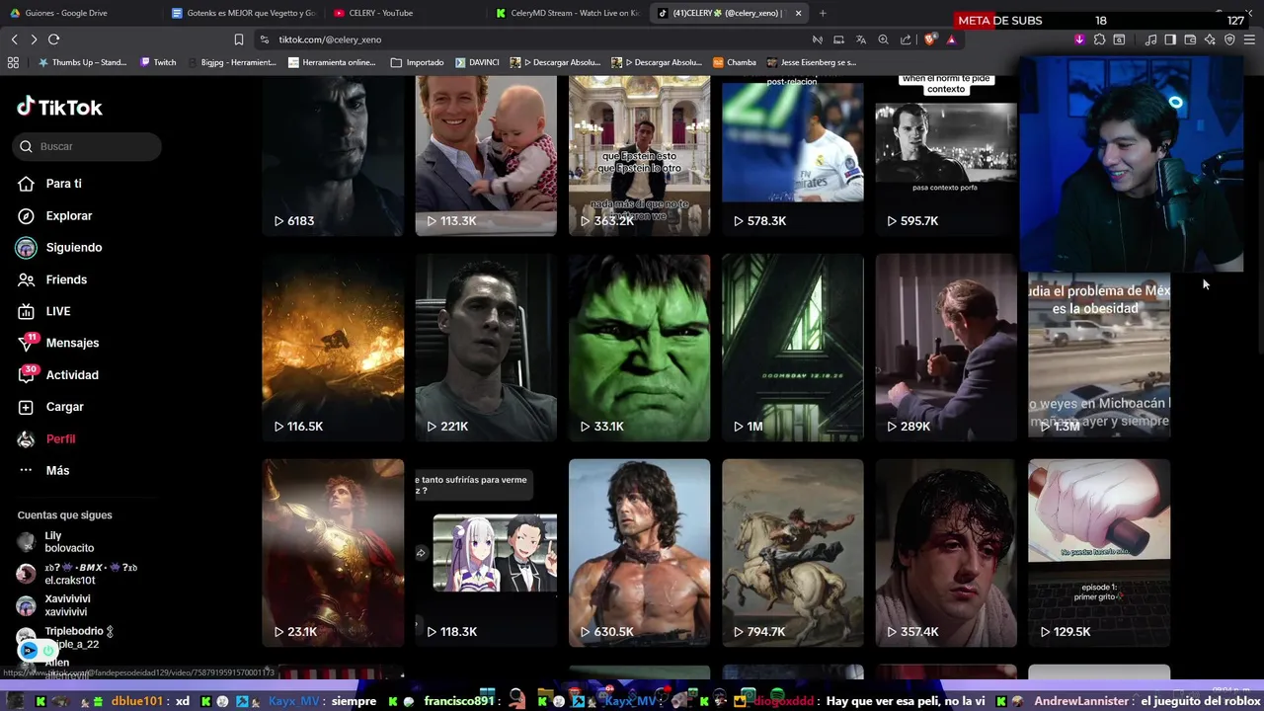Open the Leo AI sparkle icon

(x=1210, y=39)
